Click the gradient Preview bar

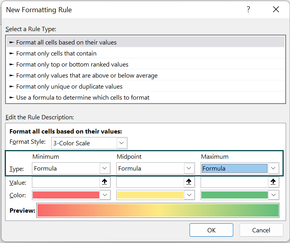pyautogui.click(x=158, y=210)
